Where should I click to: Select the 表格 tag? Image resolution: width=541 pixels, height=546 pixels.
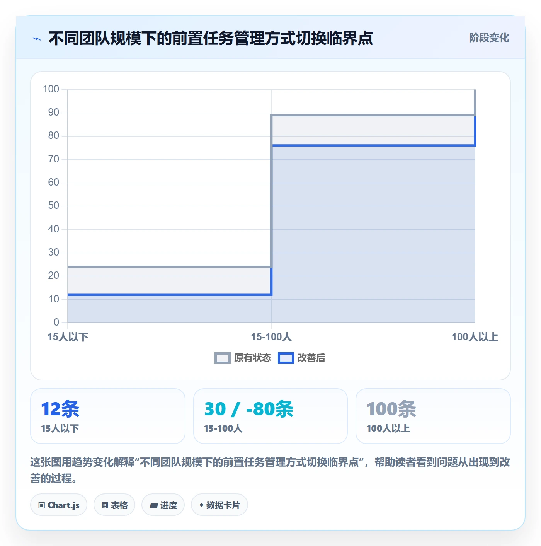coord(114,505)
